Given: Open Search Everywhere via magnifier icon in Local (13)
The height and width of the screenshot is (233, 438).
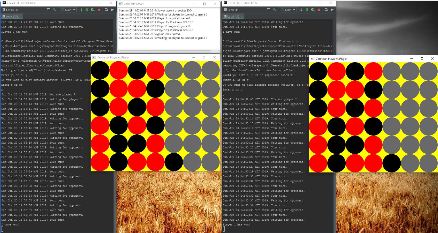Looking at the screenshot, I should coord(106,10).
